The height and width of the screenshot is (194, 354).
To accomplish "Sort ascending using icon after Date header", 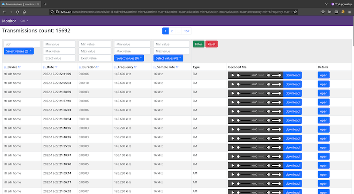I will [x=56, y=67].
